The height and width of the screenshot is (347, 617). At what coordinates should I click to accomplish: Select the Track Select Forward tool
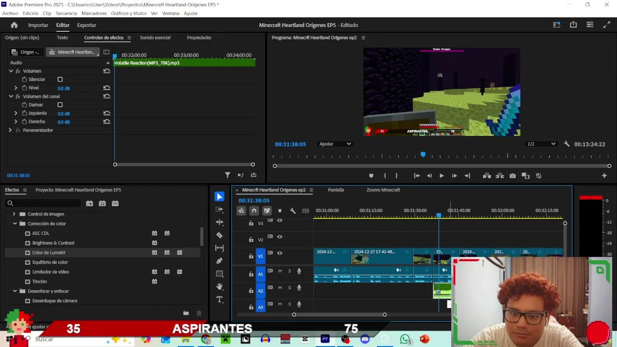(x=219, y=210)
